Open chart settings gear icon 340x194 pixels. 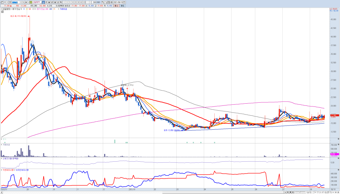click(111, 2)
